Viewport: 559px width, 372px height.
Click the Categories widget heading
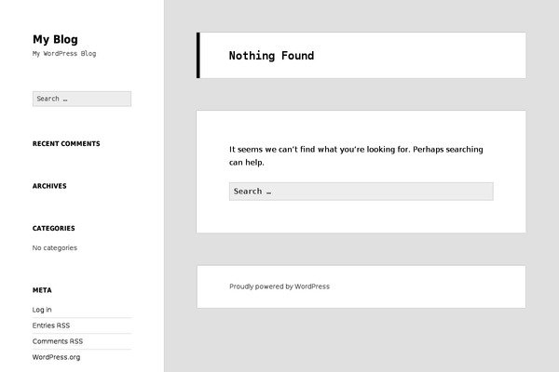[54, 228]
